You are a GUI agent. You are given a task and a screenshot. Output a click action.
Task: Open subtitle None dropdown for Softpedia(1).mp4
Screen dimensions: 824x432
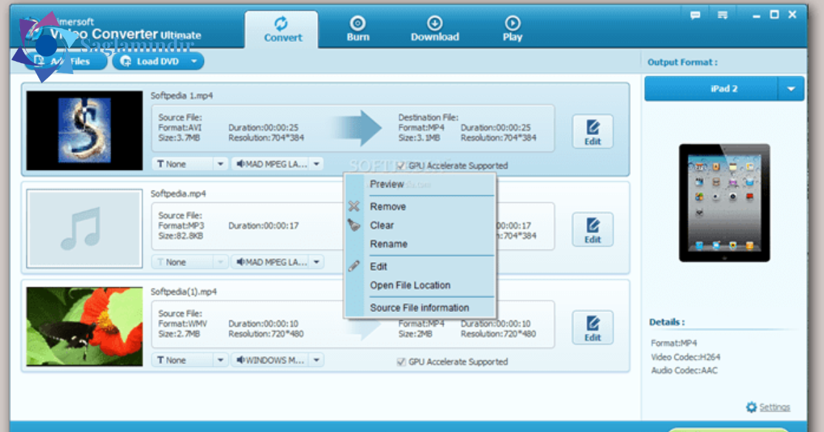(190, 360)
